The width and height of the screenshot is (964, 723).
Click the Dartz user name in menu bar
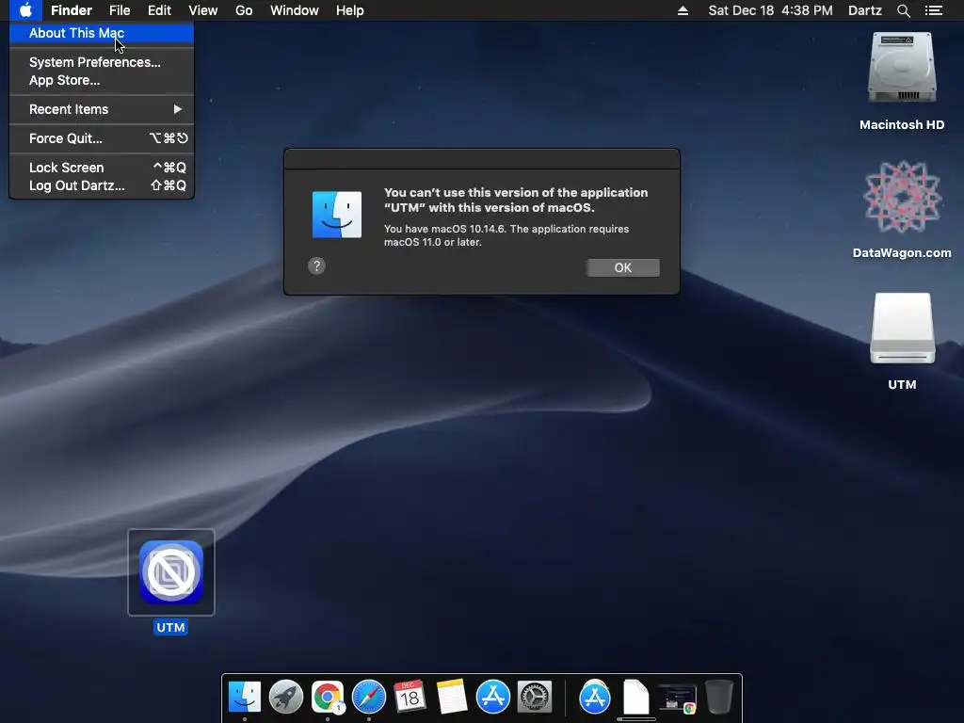(864, 10)
